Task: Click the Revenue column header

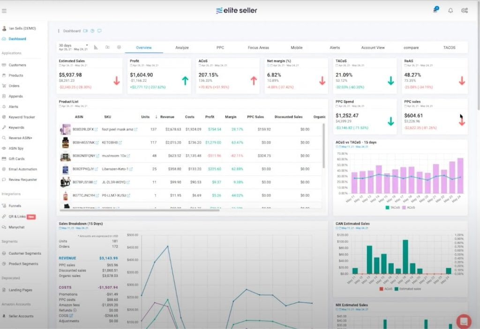Action: [x=167, y=117]
